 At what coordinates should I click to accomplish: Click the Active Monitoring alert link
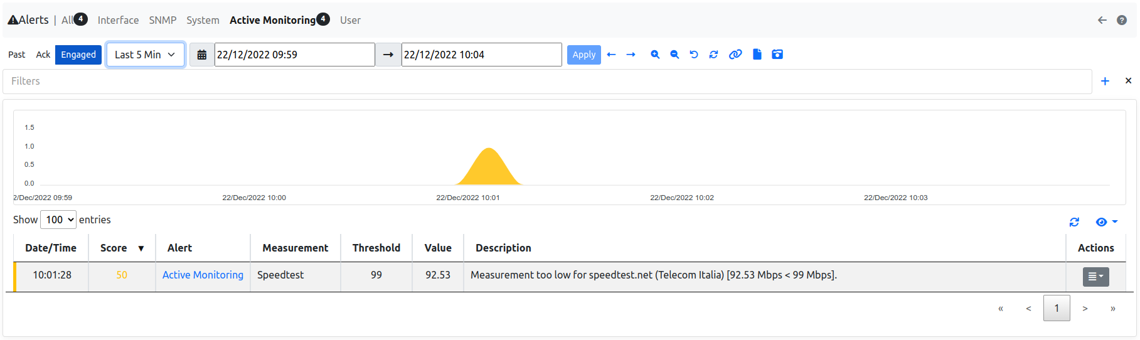pyautogui.click(x=203, y=275)
